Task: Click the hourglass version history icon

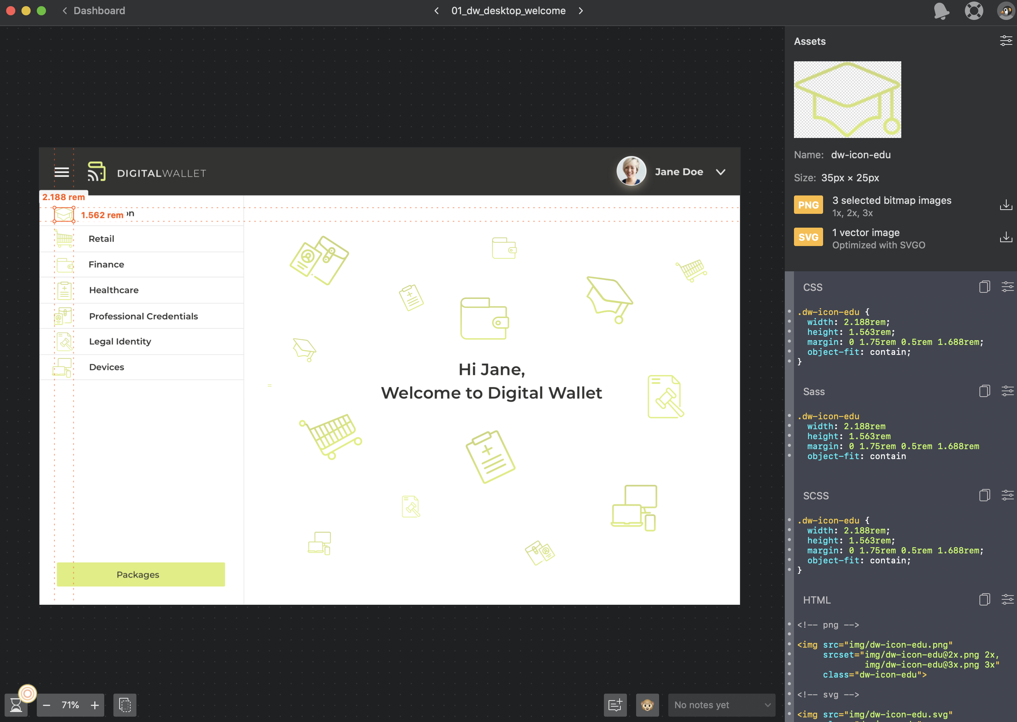Action: point(16,705)
